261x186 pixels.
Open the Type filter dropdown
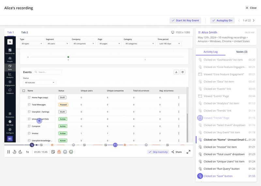pyautogui.click(x=32, y=43)
